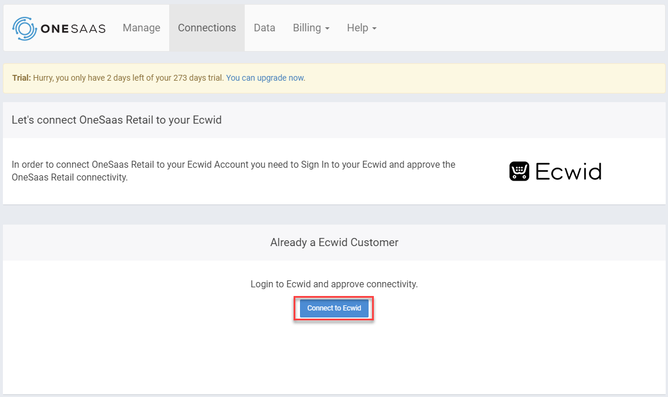Screen dimensions: 668x397
Task: Open the Manage menu item
Action: pos(141,28)
